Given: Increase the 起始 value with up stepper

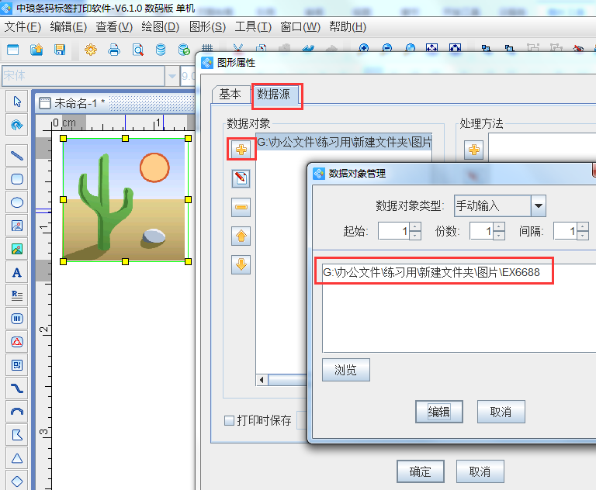Looking at the screenshot, I should pyautogui.click(x=415, y=226).
